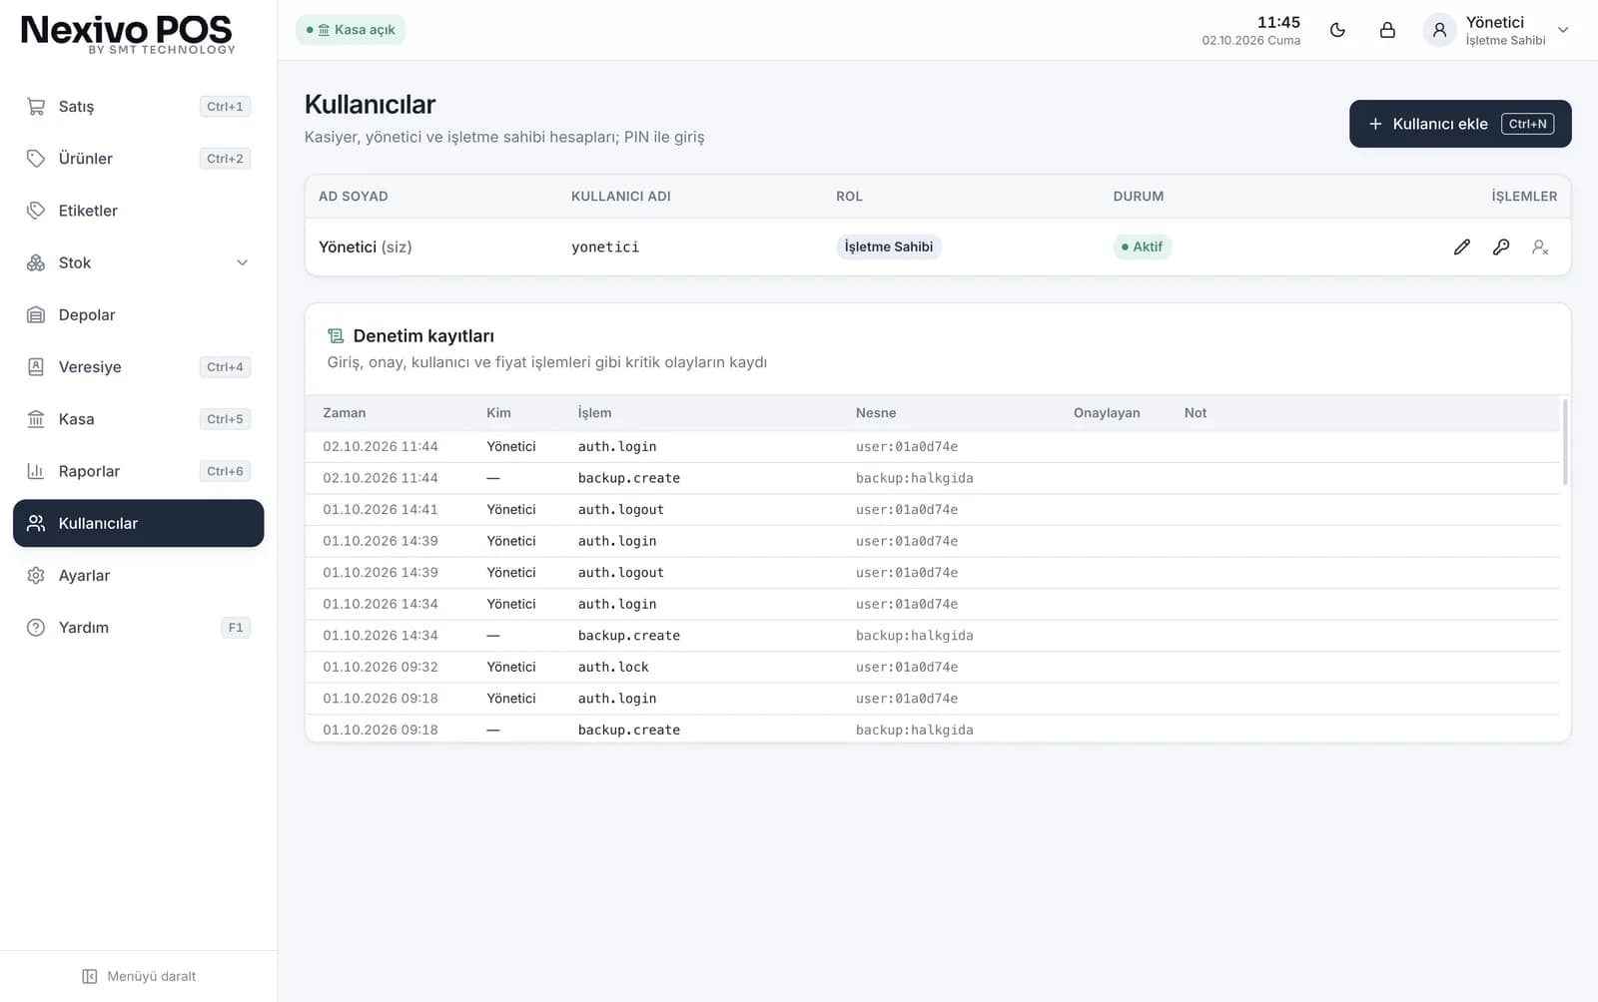
Task: Click the Nexivo POS logo
Action: (127, 34)
